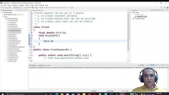Toggle Hide Fields in Outline toolbar

coord(156,10)
